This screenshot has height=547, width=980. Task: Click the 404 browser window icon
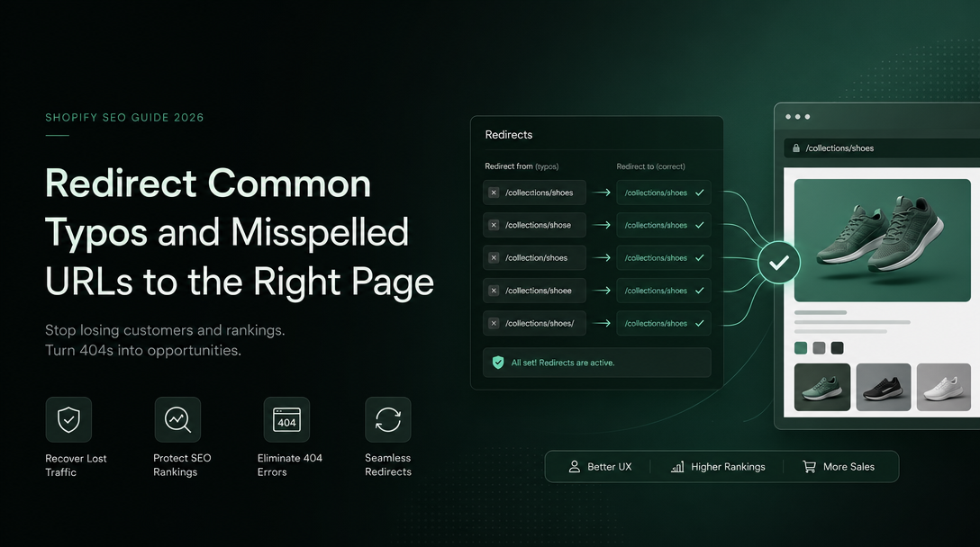point(286,419)
